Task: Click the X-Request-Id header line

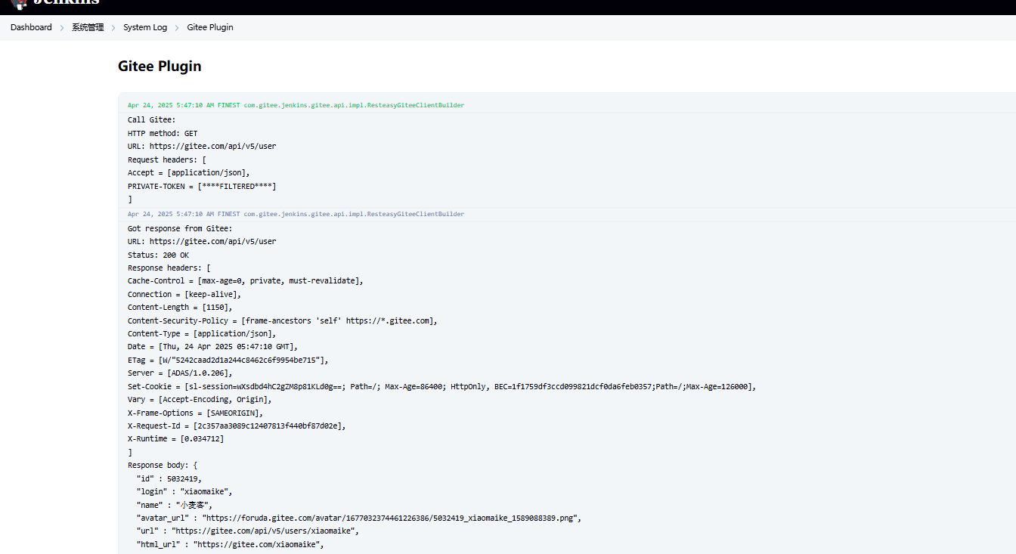Action: point(237,426)
